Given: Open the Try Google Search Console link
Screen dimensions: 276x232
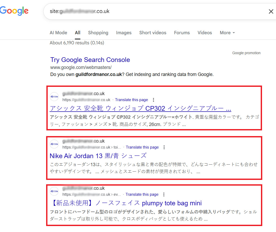Looking at the screenshot, I should pyautogui.click(x=90, y=60).
